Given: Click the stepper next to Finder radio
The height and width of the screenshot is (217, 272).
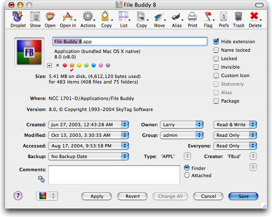Looking at the screenshot, I should [x=253, y=167].
